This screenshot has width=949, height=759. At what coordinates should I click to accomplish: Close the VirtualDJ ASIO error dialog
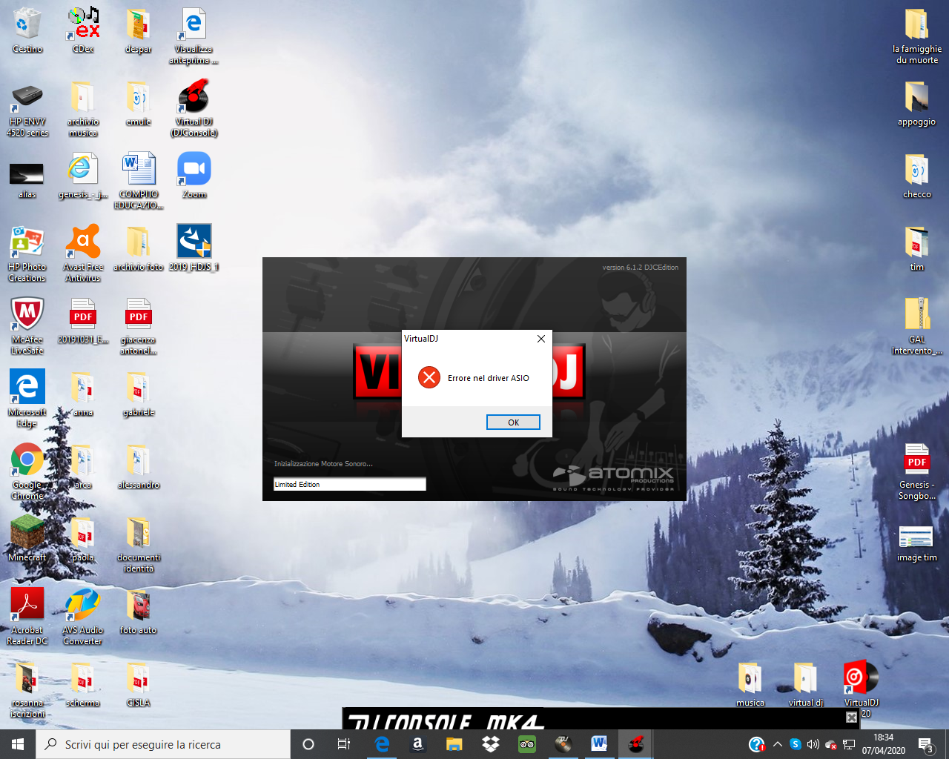(541, 339)
